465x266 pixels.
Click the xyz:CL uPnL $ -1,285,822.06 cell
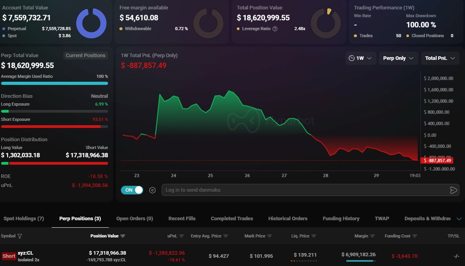tap(167, 253)
